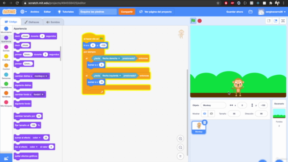Viewport: 288px width, 162px height.
Task: Select the Monkey sprite thumbnail
Action: 199,127
